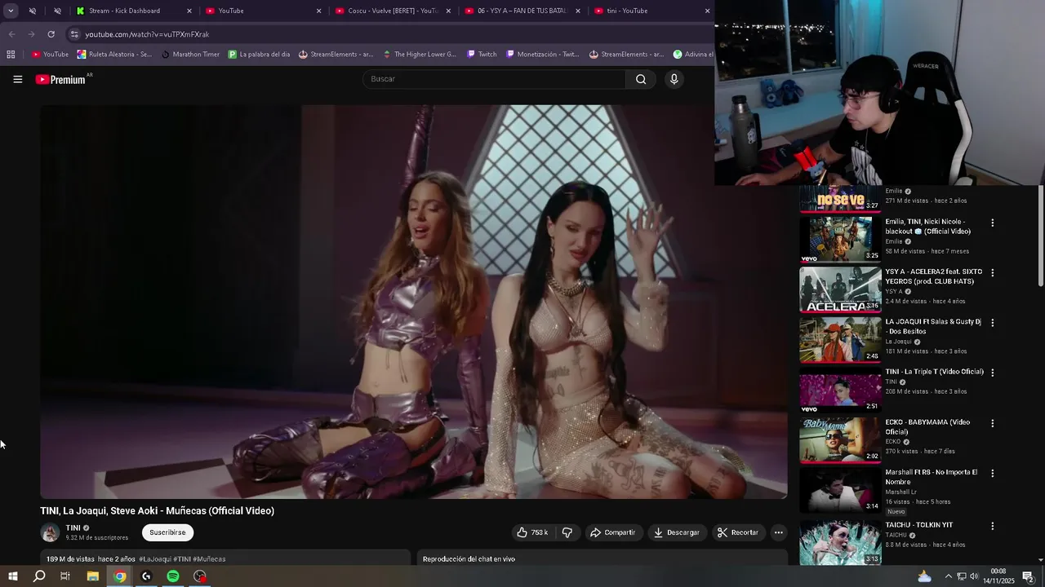Click the Muñecas video player

coord(414,302)
